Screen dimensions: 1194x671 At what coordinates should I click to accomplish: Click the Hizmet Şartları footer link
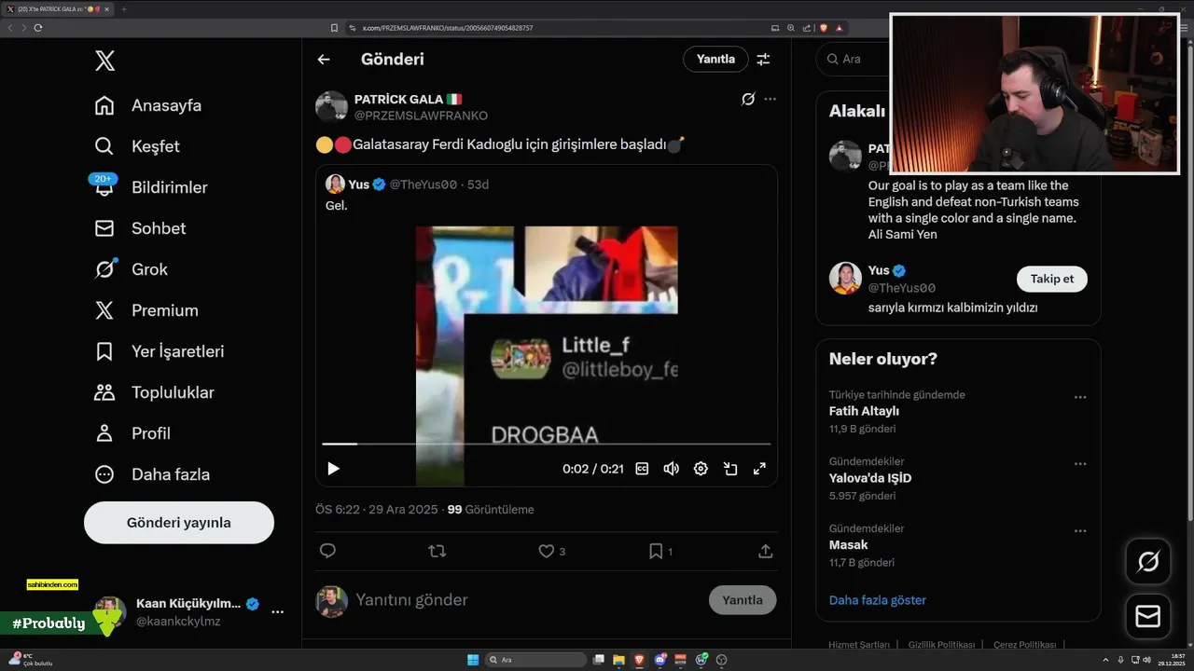coord(859,645)
